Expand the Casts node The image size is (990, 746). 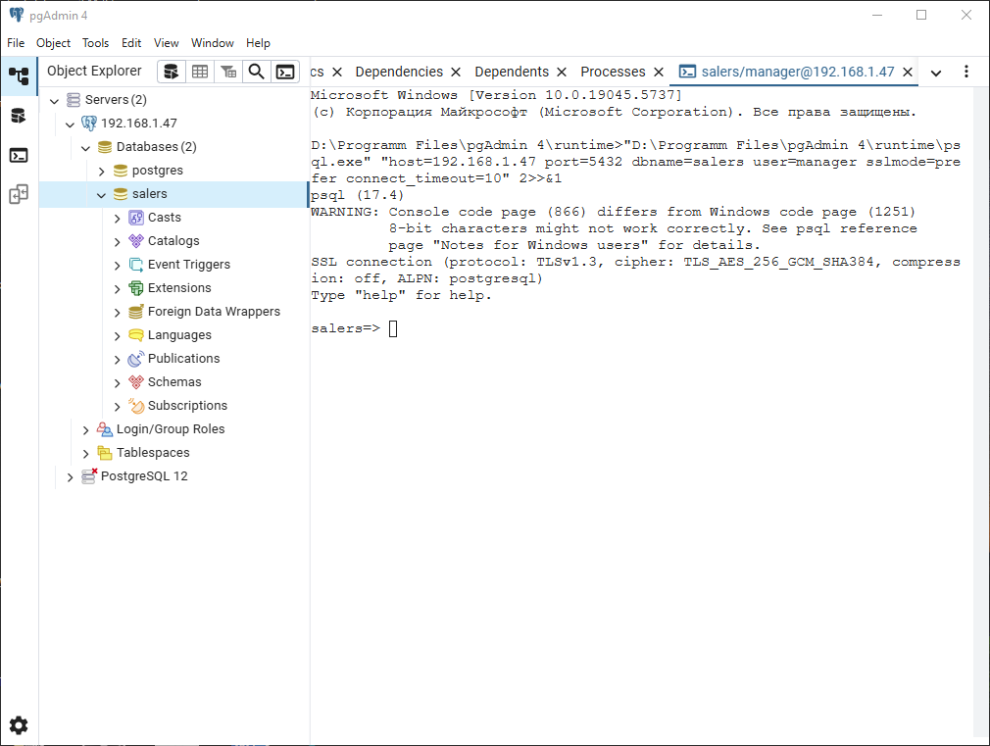[118, 219]
